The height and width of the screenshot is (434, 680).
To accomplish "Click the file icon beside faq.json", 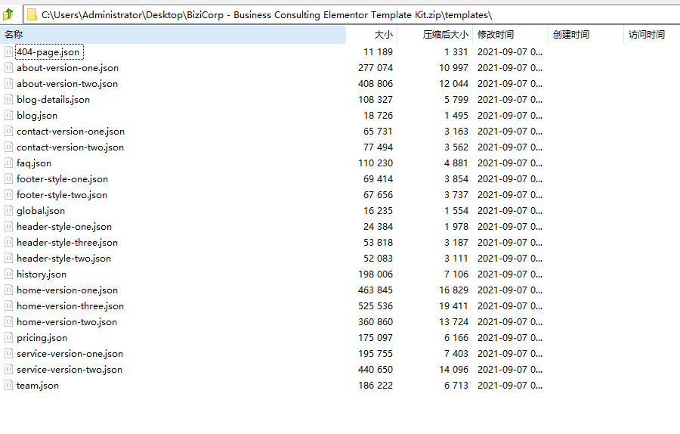I will (8, 163).
